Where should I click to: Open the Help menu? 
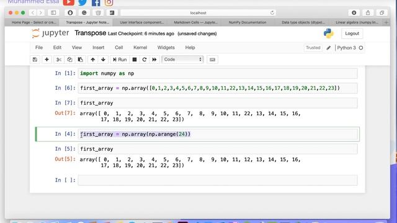pos(190,48)
